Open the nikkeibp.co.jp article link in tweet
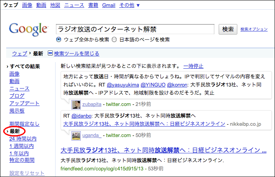This screenshot has width=275, height=177. pos(144,124)
